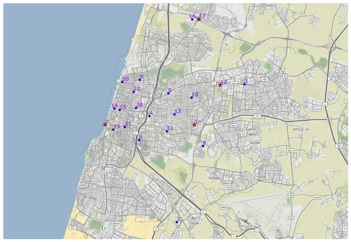Select the blue dot marker labeled 8

point(203,146)
